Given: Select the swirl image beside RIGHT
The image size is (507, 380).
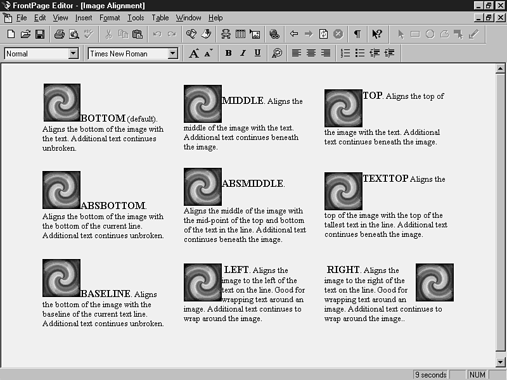Looking at the screenshot, I should tap(435, 282).
